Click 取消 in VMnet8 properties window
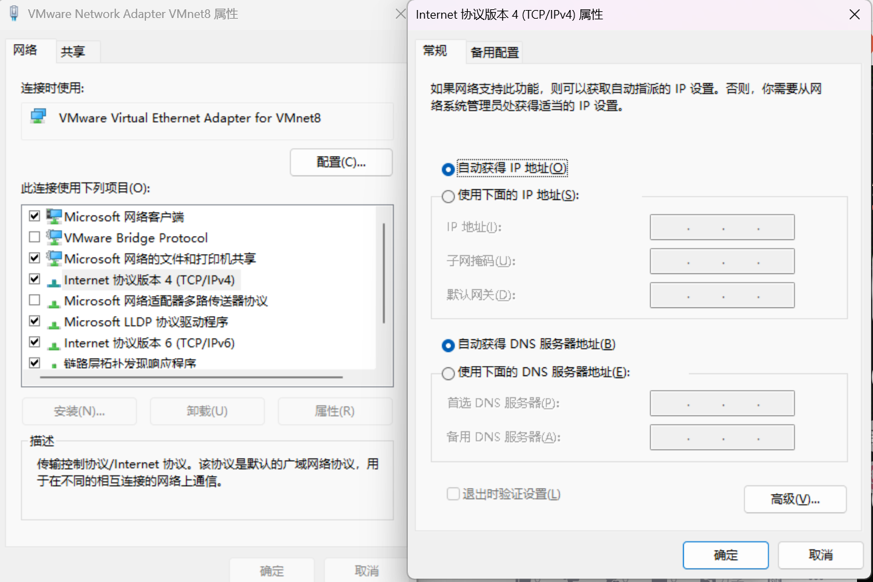Screen dimensions: 873x582 coord(367,571)
